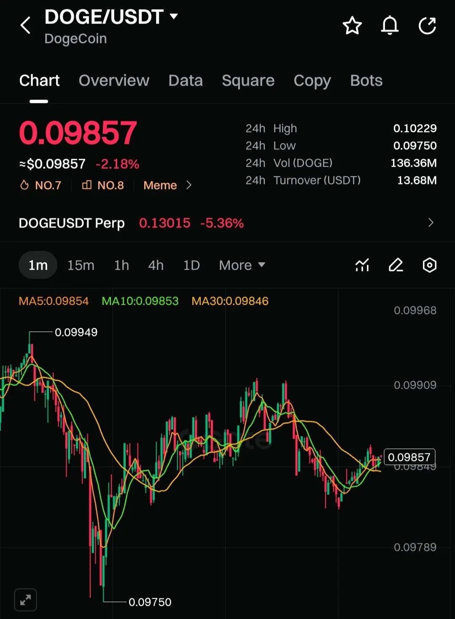The height and width of the screenshot is (619, 455).
Task: Tap the 24h Vol value 136.36M
Action: [x=414, y=163]
